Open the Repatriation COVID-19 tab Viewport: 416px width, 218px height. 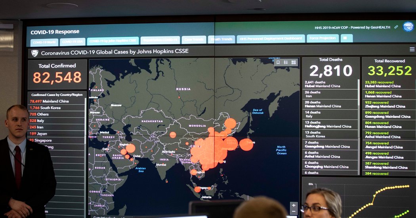(160, 40)
